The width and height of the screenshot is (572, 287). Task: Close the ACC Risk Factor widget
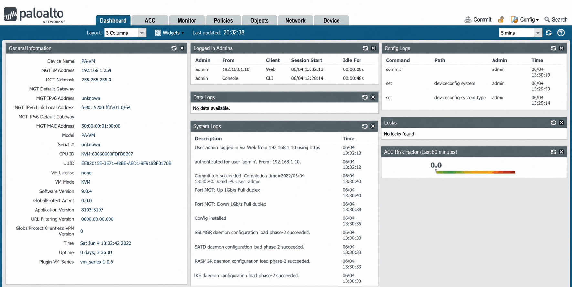click(562, 152)
